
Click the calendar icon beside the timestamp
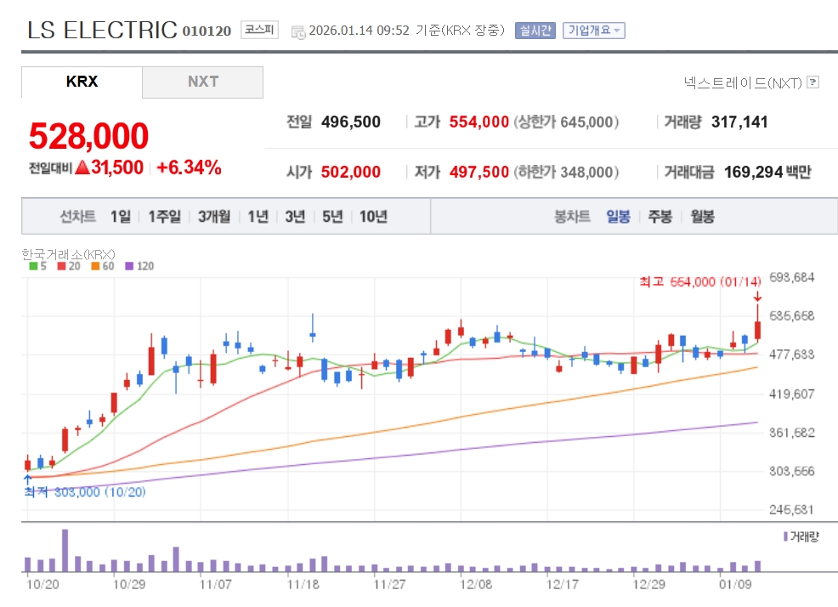[x=298, y=31]
